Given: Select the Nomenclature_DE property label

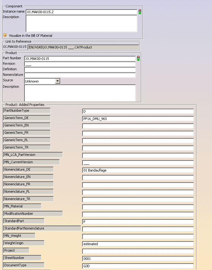Looking at the screenshot, I should pos(28,169).
